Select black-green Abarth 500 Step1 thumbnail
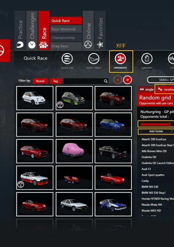Screen dimensions: 174x247 coord(74,98)
